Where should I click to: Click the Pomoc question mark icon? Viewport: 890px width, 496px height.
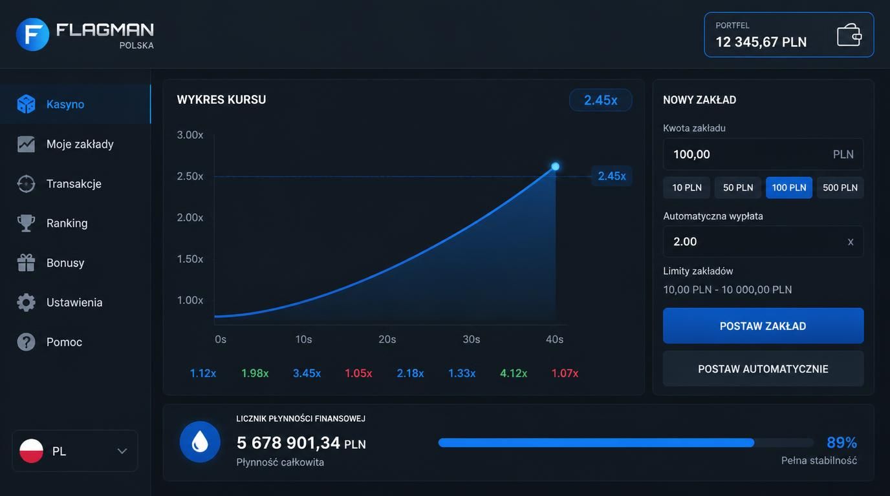(26, 342)
